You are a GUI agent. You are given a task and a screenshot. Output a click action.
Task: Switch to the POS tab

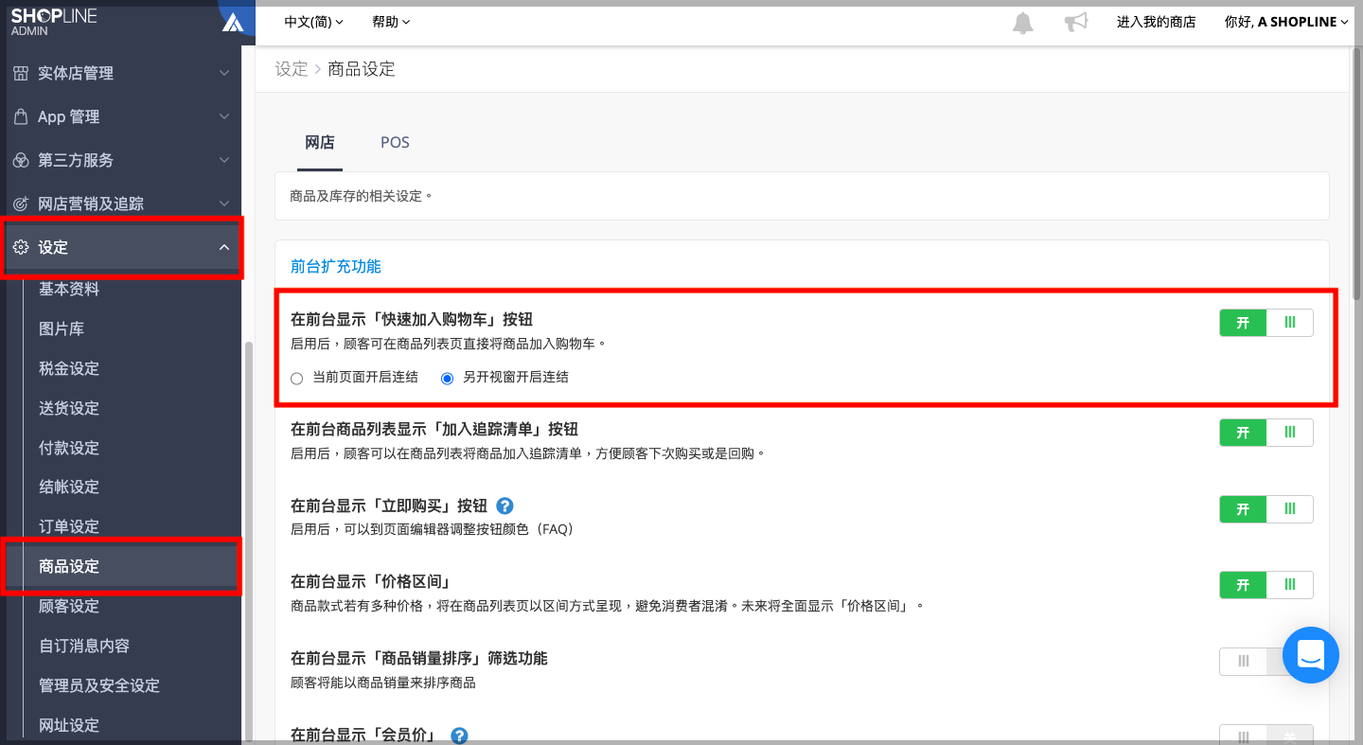pos(395,142)
